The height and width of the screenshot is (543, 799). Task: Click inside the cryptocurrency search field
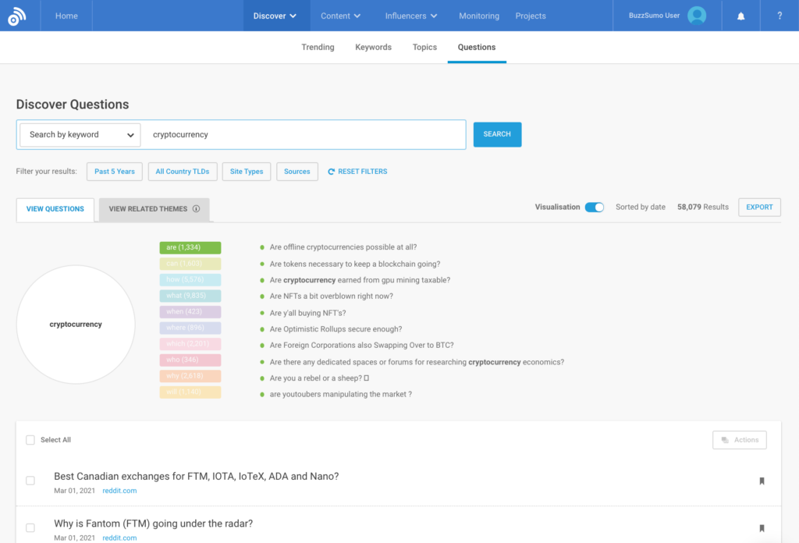tap(304, 134)
